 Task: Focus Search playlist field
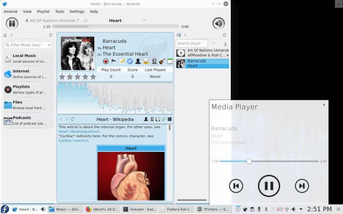(x=192, y=43)
